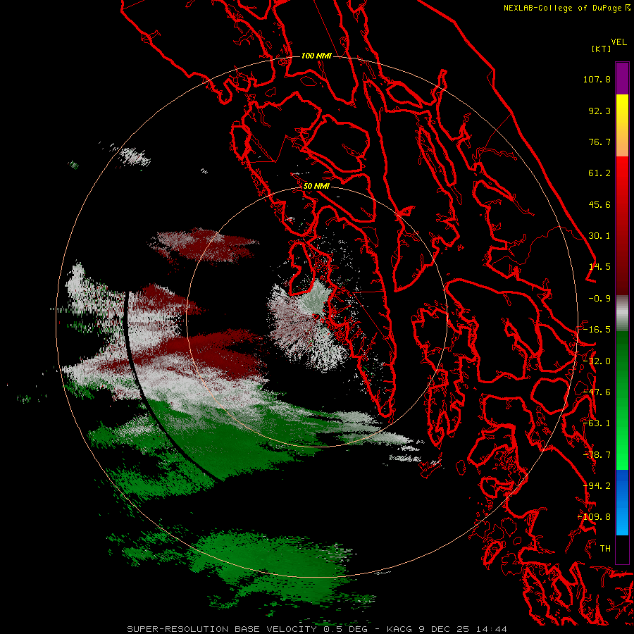Pick the blue segment of the color bar
Image resolution: width=634 pixels, height=634 pixels.
(x=622, y=502)
